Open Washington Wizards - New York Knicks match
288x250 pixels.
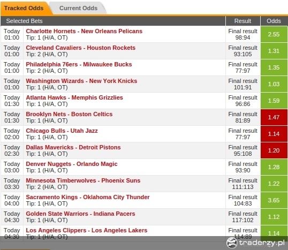(x=81, y=81)
